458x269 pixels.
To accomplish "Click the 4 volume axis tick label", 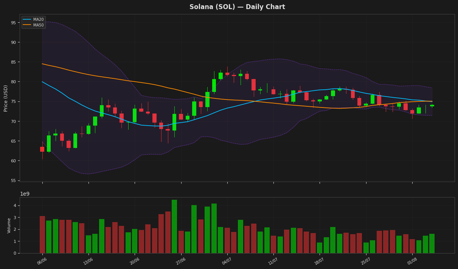I will (x=15, y=206).
